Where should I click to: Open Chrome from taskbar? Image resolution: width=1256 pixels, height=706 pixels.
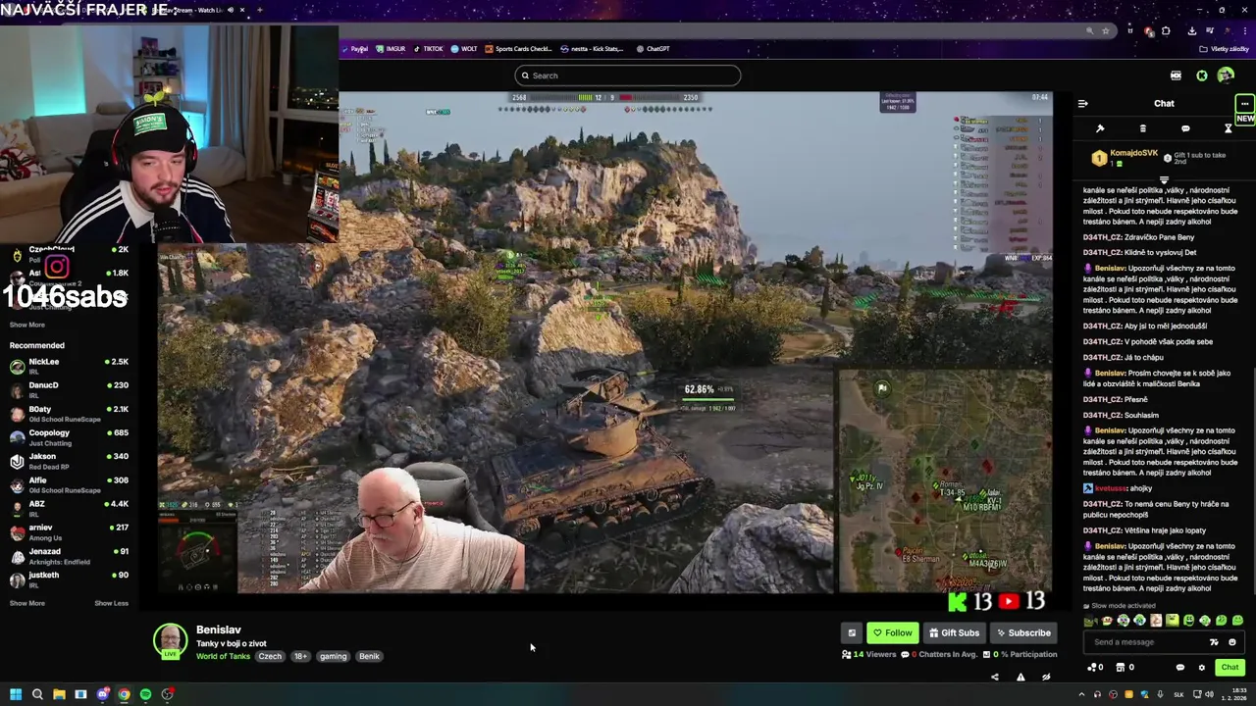pyautogui.click(x=124, y=694)
